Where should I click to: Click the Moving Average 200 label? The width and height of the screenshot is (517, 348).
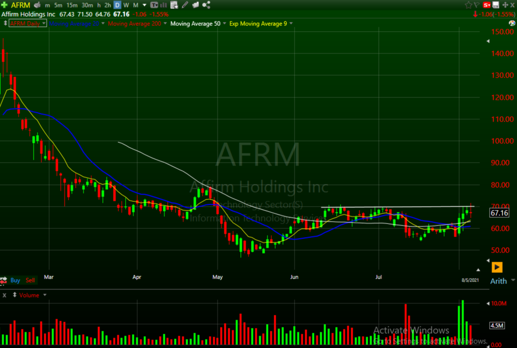[x=134, y=24]
